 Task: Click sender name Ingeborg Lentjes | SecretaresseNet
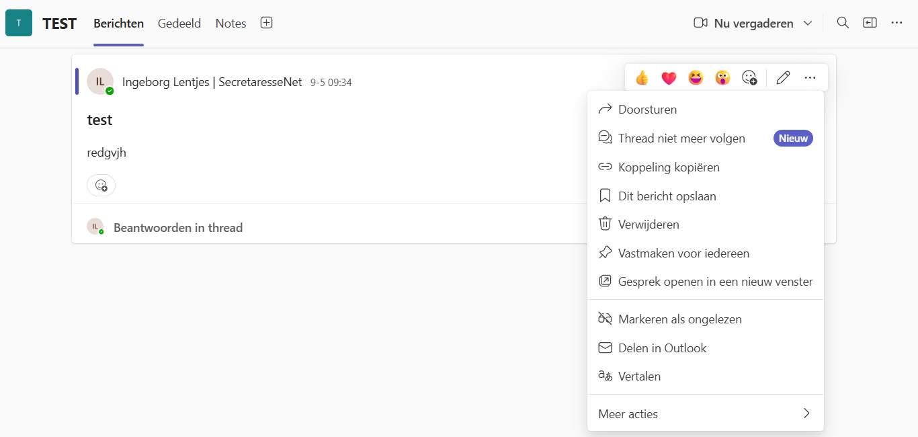[212, 82]
